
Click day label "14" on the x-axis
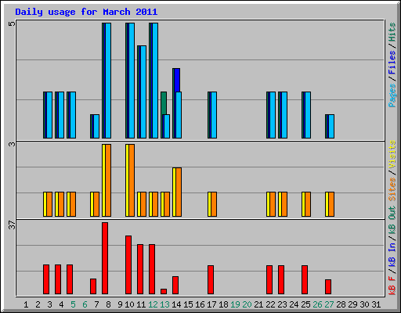pos(176,304)
